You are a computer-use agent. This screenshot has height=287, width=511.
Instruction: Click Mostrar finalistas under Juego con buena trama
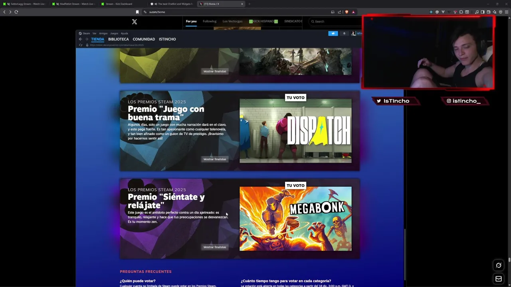pyautogui.click(x=215, y=159)
